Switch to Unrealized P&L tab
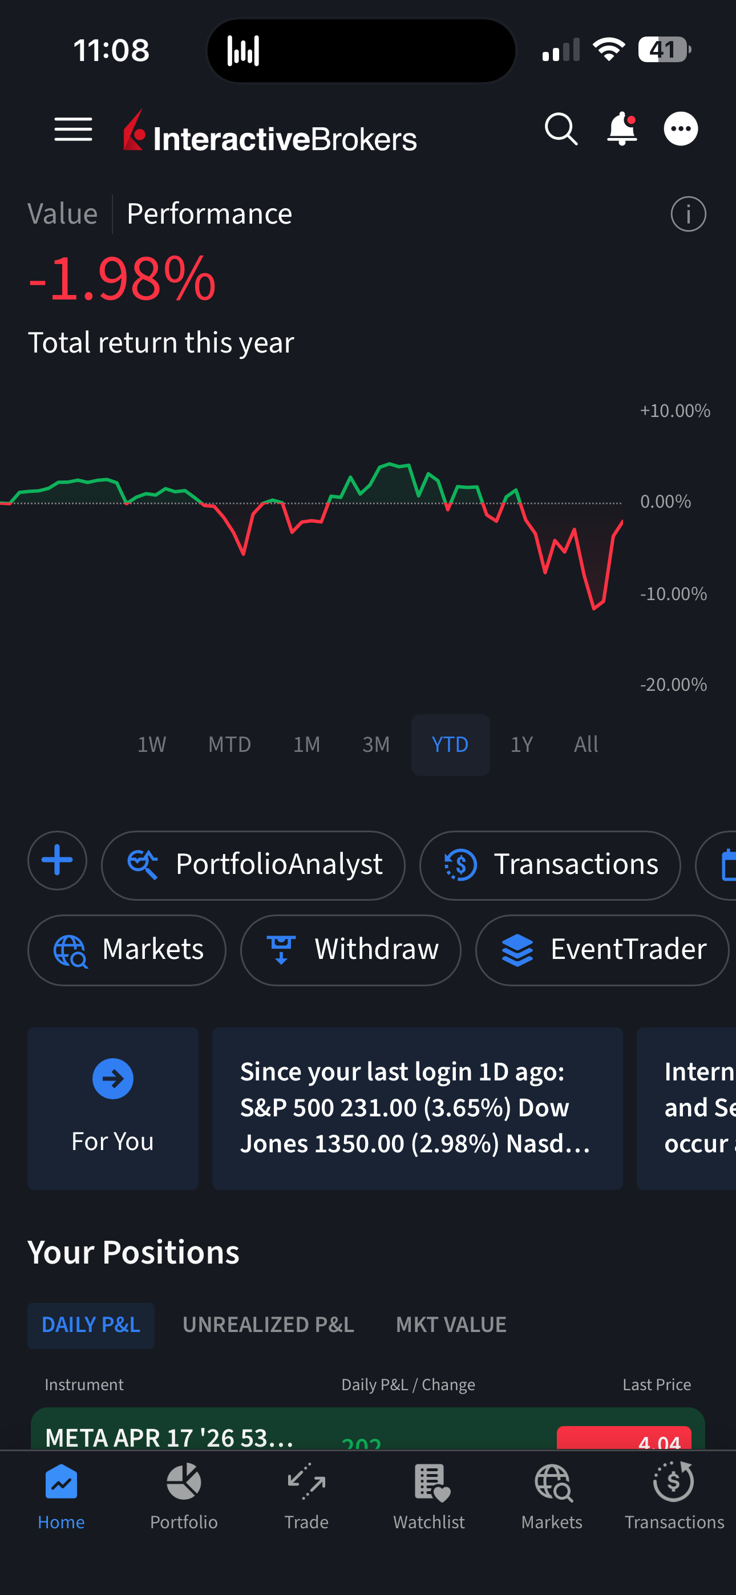Viewport: 736px width, 1595px height. tap(268, 1325)
